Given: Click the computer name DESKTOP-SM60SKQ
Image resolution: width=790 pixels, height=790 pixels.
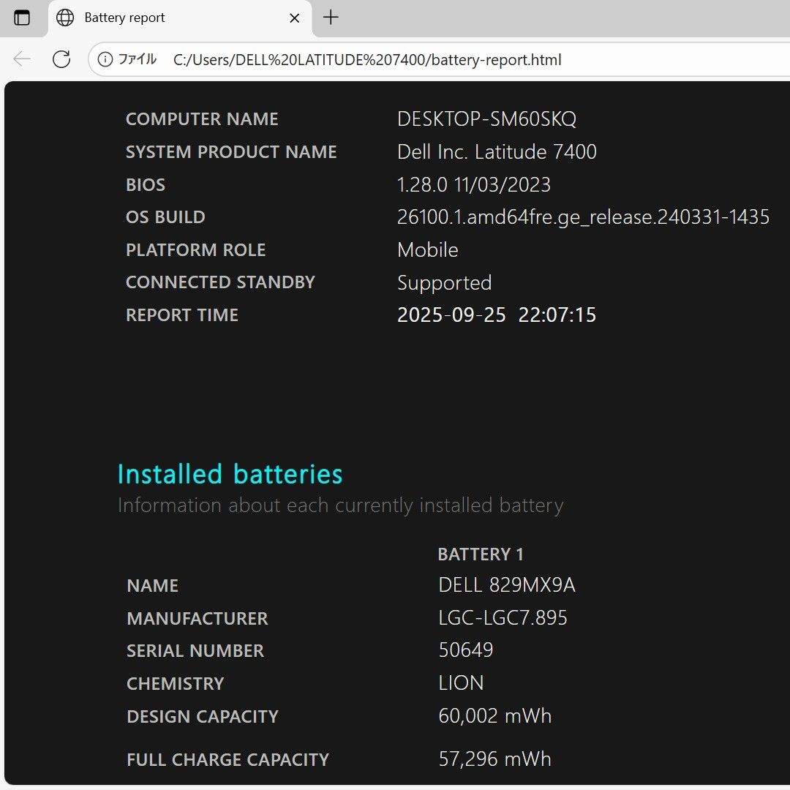Looking at the screenshot, I should 486,118.
